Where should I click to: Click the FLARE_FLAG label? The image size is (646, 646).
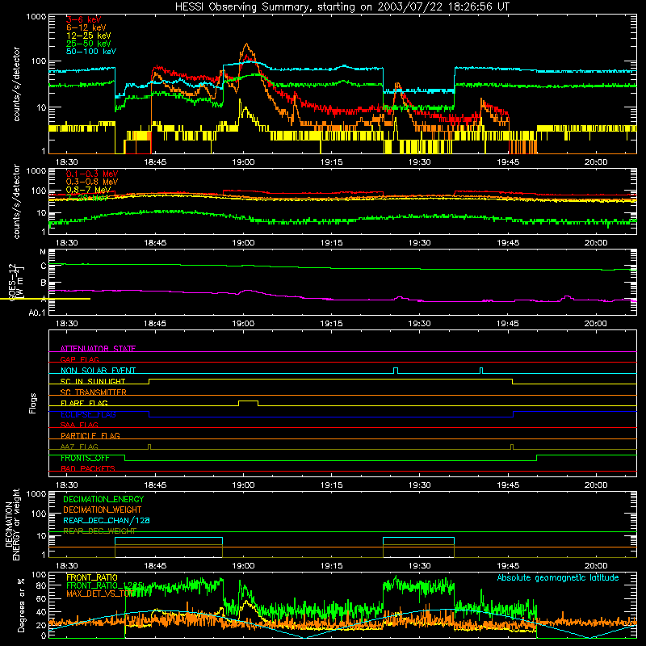tap(84, 403)
